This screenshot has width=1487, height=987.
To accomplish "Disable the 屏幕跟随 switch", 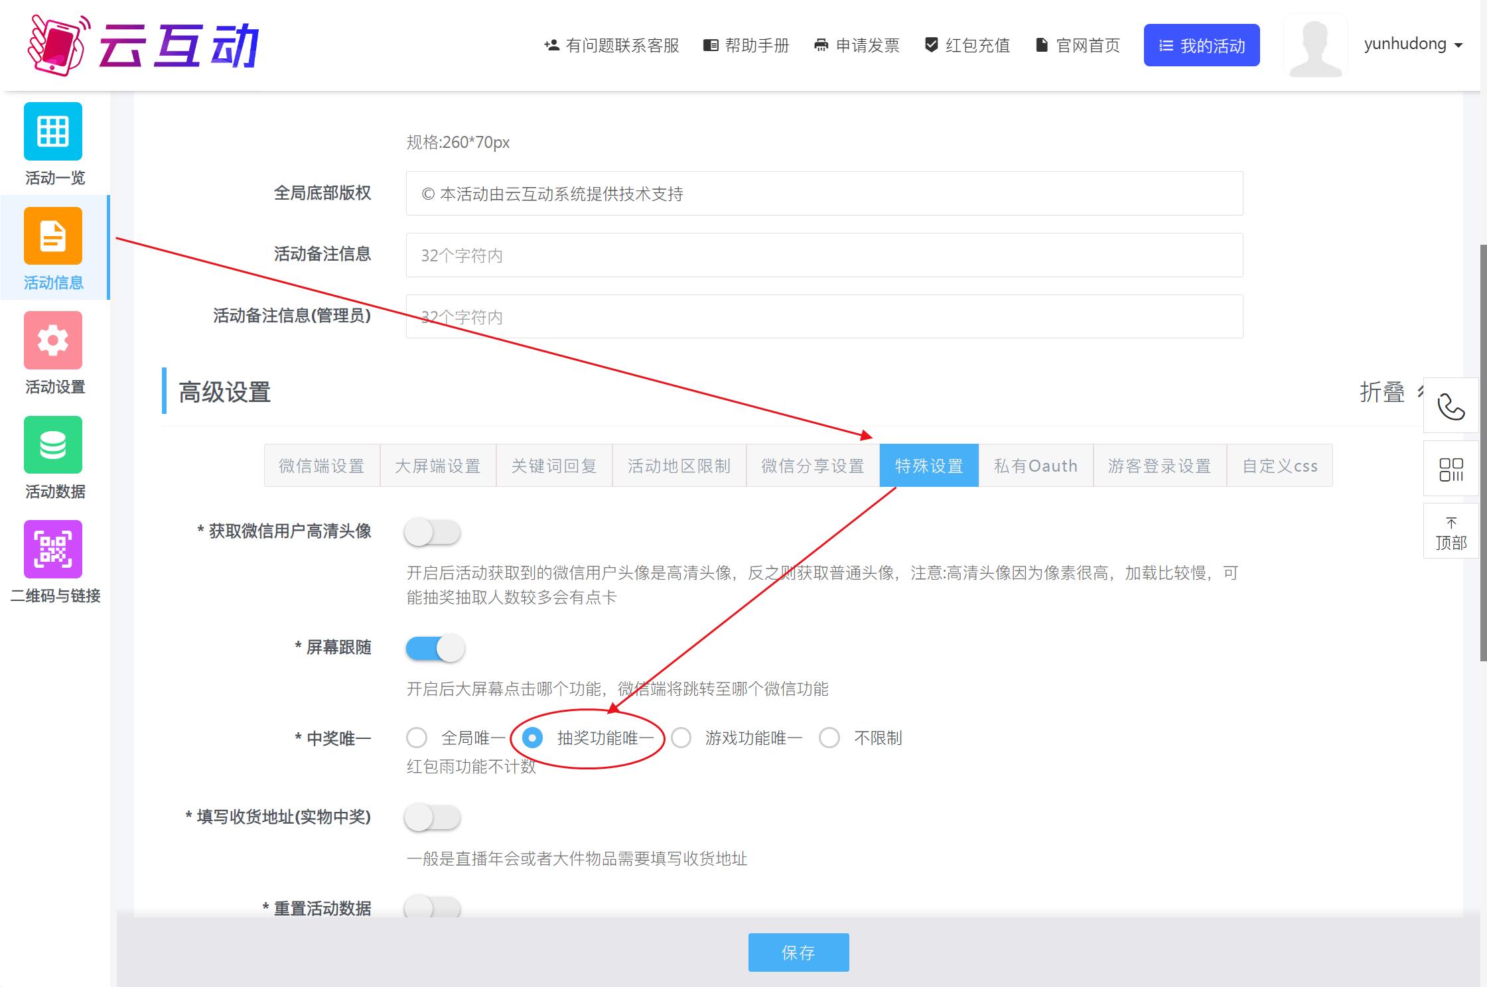I will tap(435, 648).
